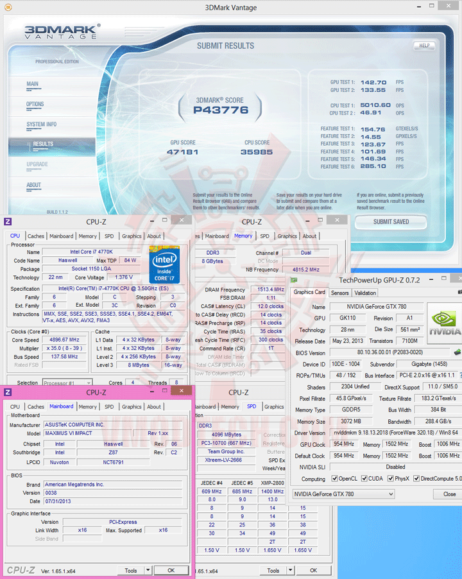This screenshot has height=579, width=462.
Task: Open MAIN section in 3DMark Vantage
Action: click(x=33, y=84)
